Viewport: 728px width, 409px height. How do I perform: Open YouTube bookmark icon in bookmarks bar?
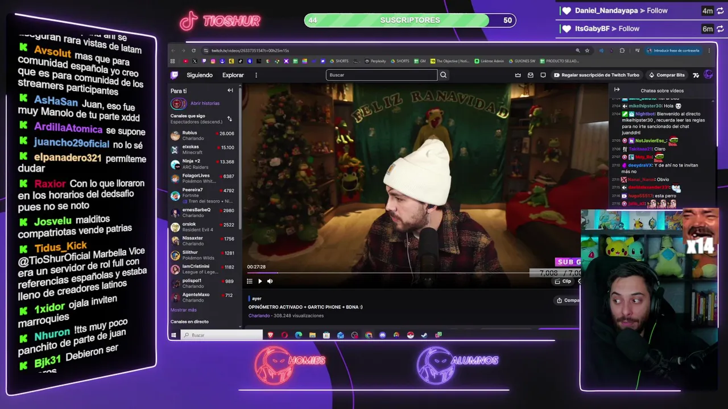coord(185,61)
